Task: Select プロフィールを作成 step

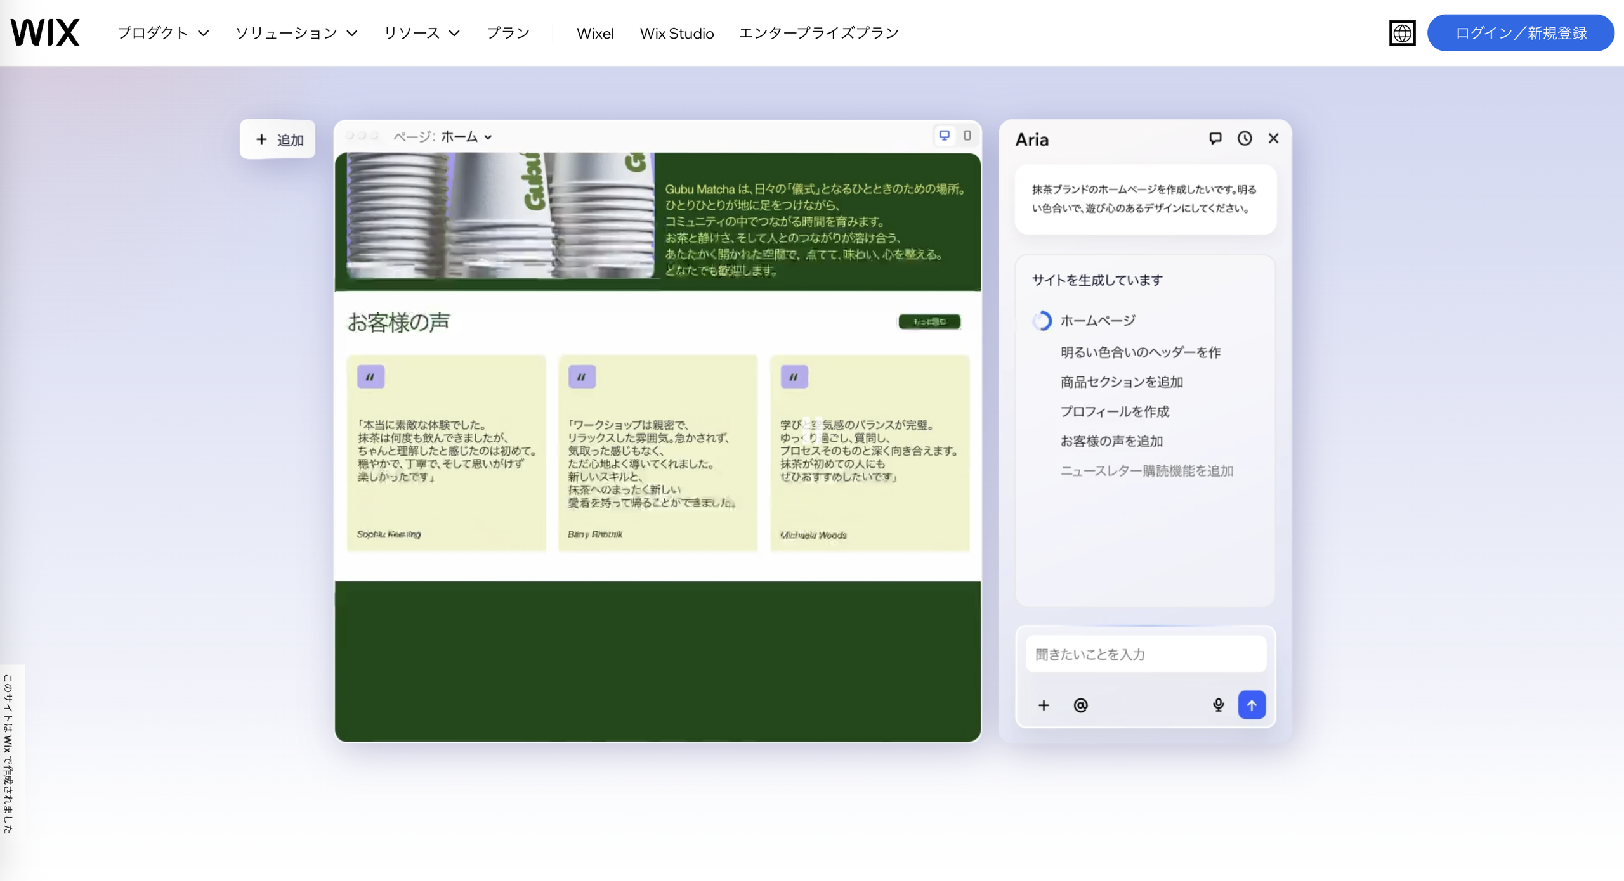Action: tap(1115, 411)
